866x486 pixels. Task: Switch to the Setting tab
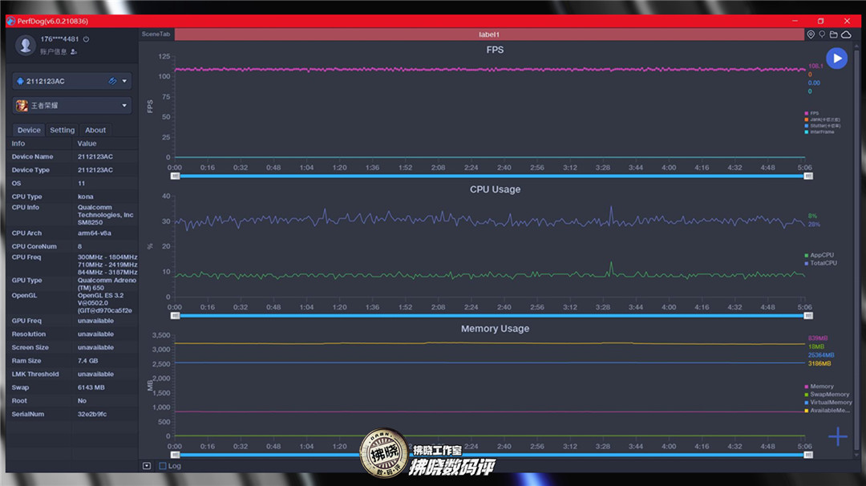pos(62,130)
